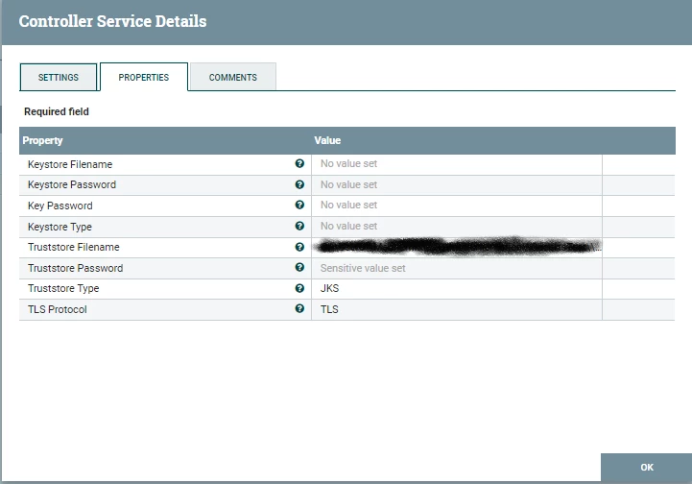Click Key Password 'No value set' cell
The image size is (692, 484).
click(x=457, y=206)
